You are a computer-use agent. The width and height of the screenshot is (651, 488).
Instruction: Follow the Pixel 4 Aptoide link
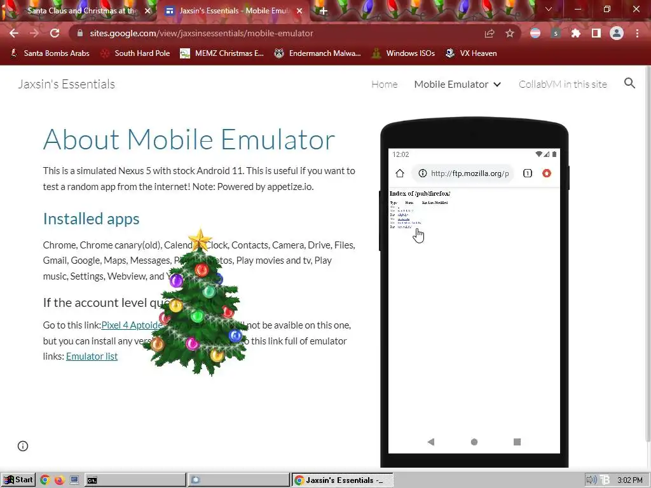pos(132,325)
